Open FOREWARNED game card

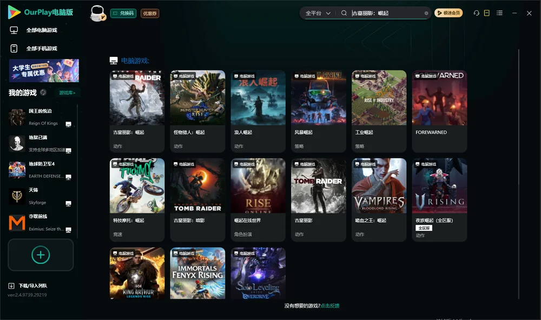(439, 111)
